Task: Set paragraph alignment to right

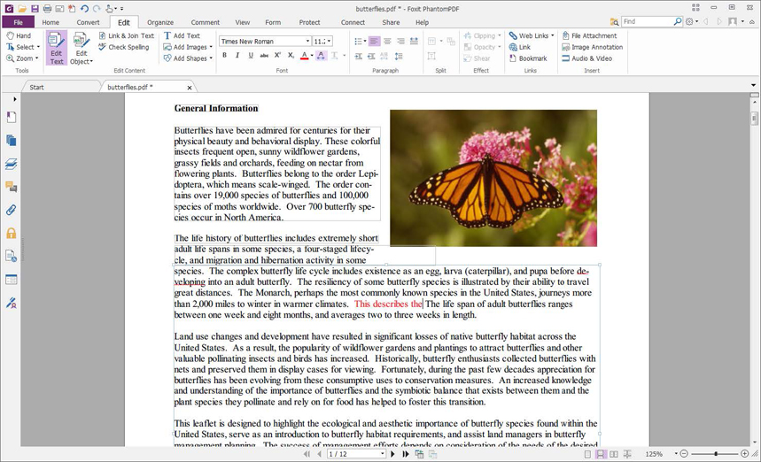Action: [401, 42]
